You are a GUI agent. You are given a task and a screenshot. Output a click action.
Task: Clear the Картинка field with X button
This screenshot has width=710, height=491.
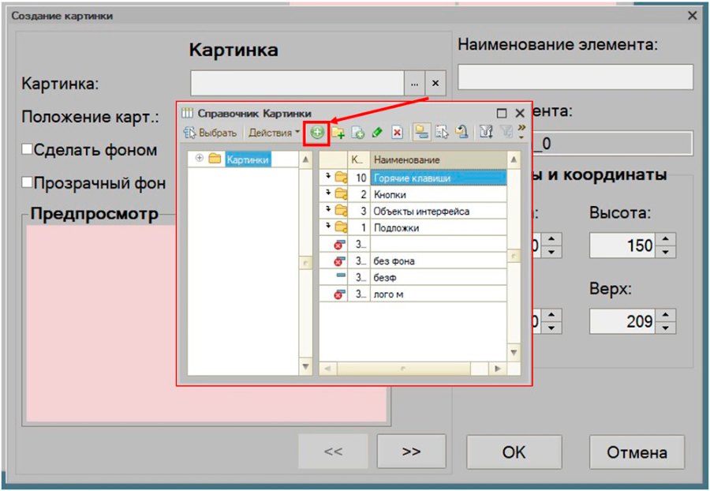click(435, 84)
